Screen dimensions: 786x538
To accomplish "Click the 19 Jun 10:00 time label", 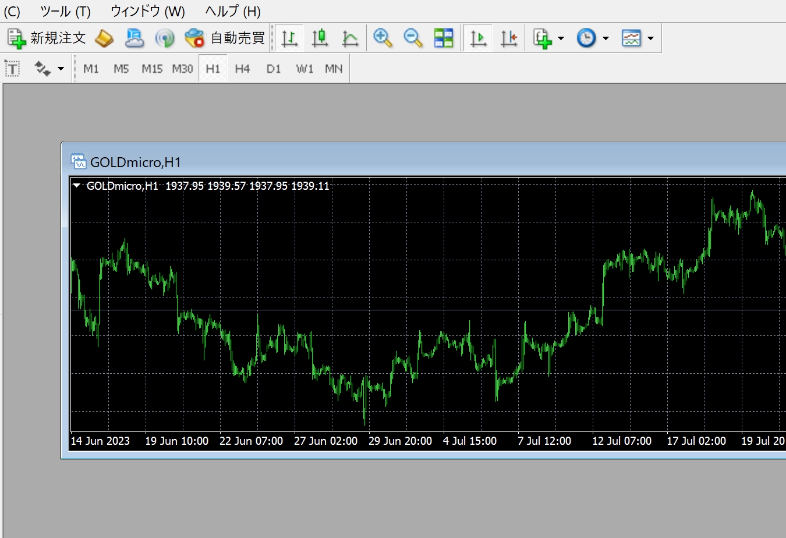I will [x=176, y=441].
